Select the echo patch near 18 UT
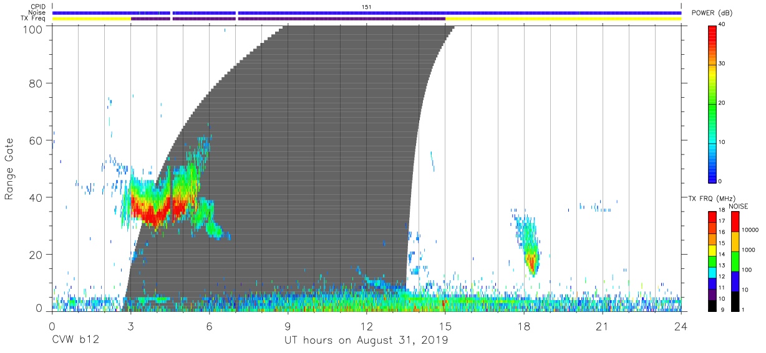Viewport: 766px width, 353px height. click(x=528, y=244)
